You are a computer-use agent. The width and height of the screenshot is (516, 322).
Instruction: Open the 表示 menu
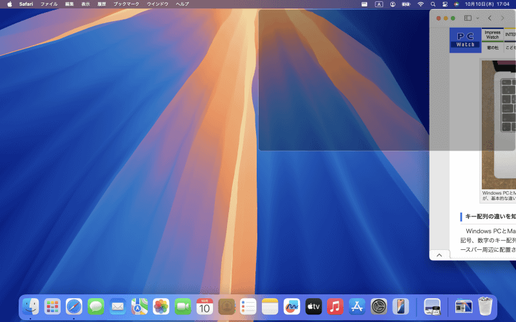click(x=86, y=5)
